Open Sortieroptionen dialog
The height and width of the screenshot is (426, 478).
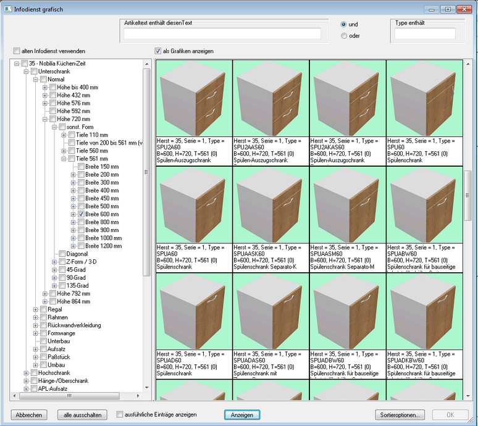coord(400,415)
